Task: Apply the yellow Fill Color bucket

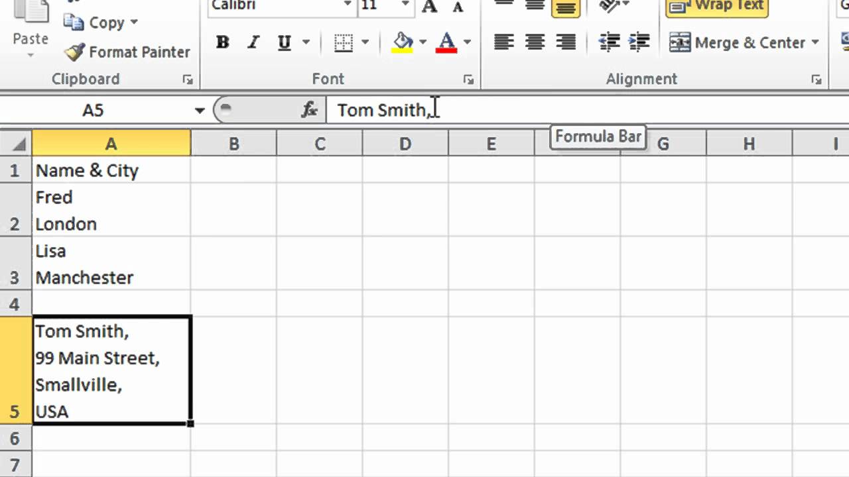Action: tap(402, 43)
